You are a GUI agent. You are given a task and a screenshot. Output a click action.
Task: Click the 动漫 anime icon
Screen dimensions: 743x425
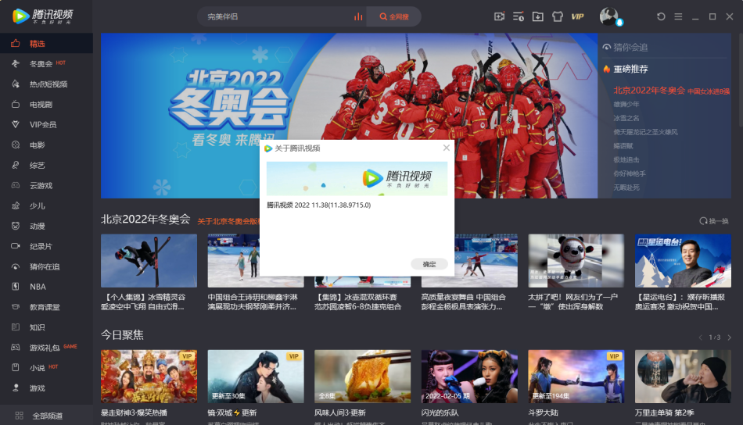[x=16, y=227]
